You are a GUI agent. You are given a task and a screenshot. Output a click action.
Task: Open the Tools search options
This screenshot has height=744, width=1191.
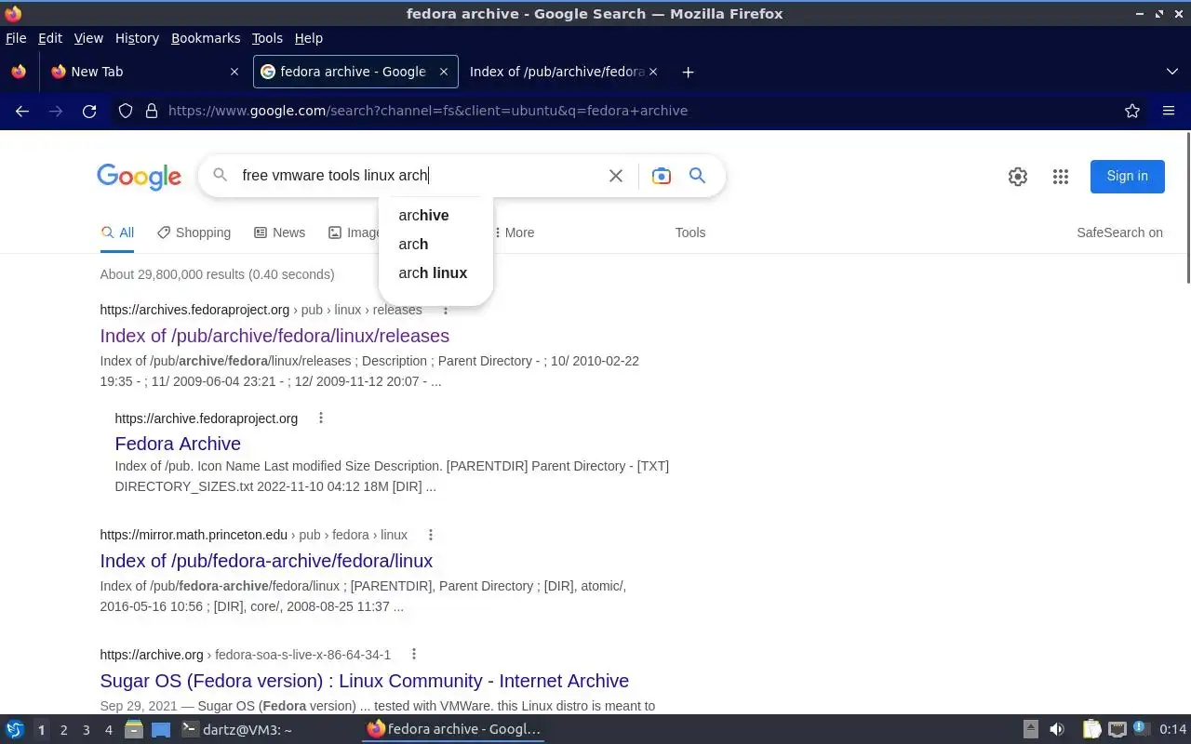tap(690, 232)
